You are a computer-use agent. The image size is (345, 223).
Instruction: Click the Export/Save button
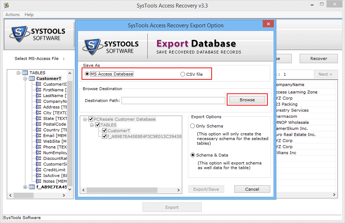(x=206, y=189)
